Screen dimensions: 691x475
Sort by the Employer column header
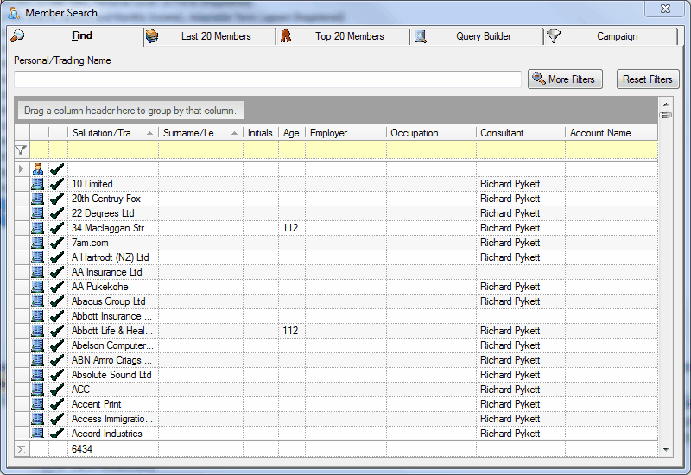point(346,133)
